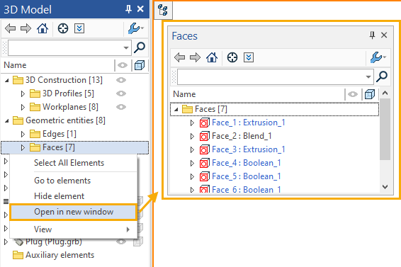Screen dimensions: 401x267
Task: Select Edges [1] folder
Action: [x=53, y=134]
